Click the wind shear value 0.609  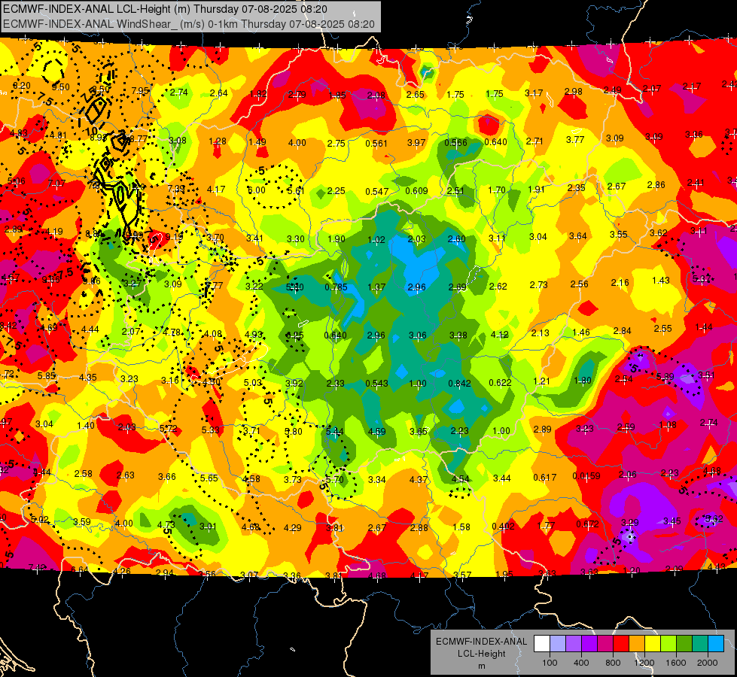pyautogui.click(x=416, y=191)
